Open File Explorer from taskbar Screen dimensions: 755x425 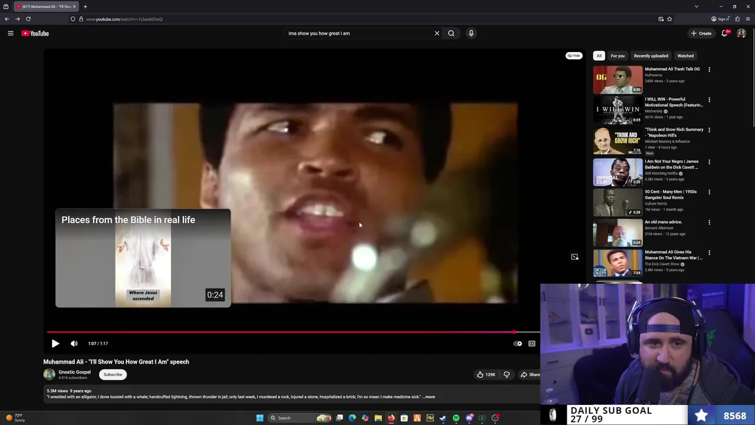[378, 418]
